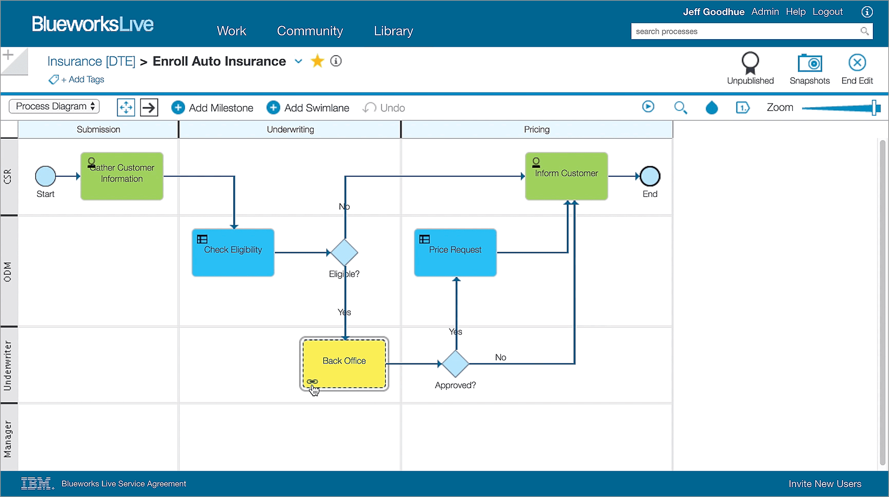
Task: Go to the Community tab
Action: pos(310,31)
